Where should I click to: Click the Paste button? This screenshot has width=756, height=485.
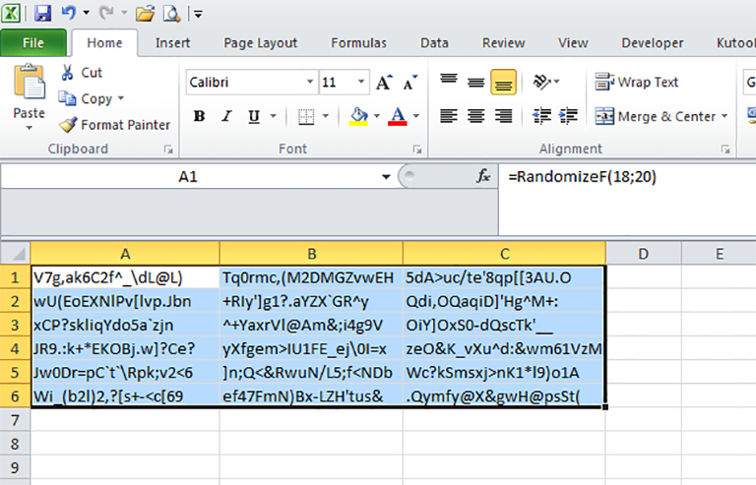(x=29, y=93)
